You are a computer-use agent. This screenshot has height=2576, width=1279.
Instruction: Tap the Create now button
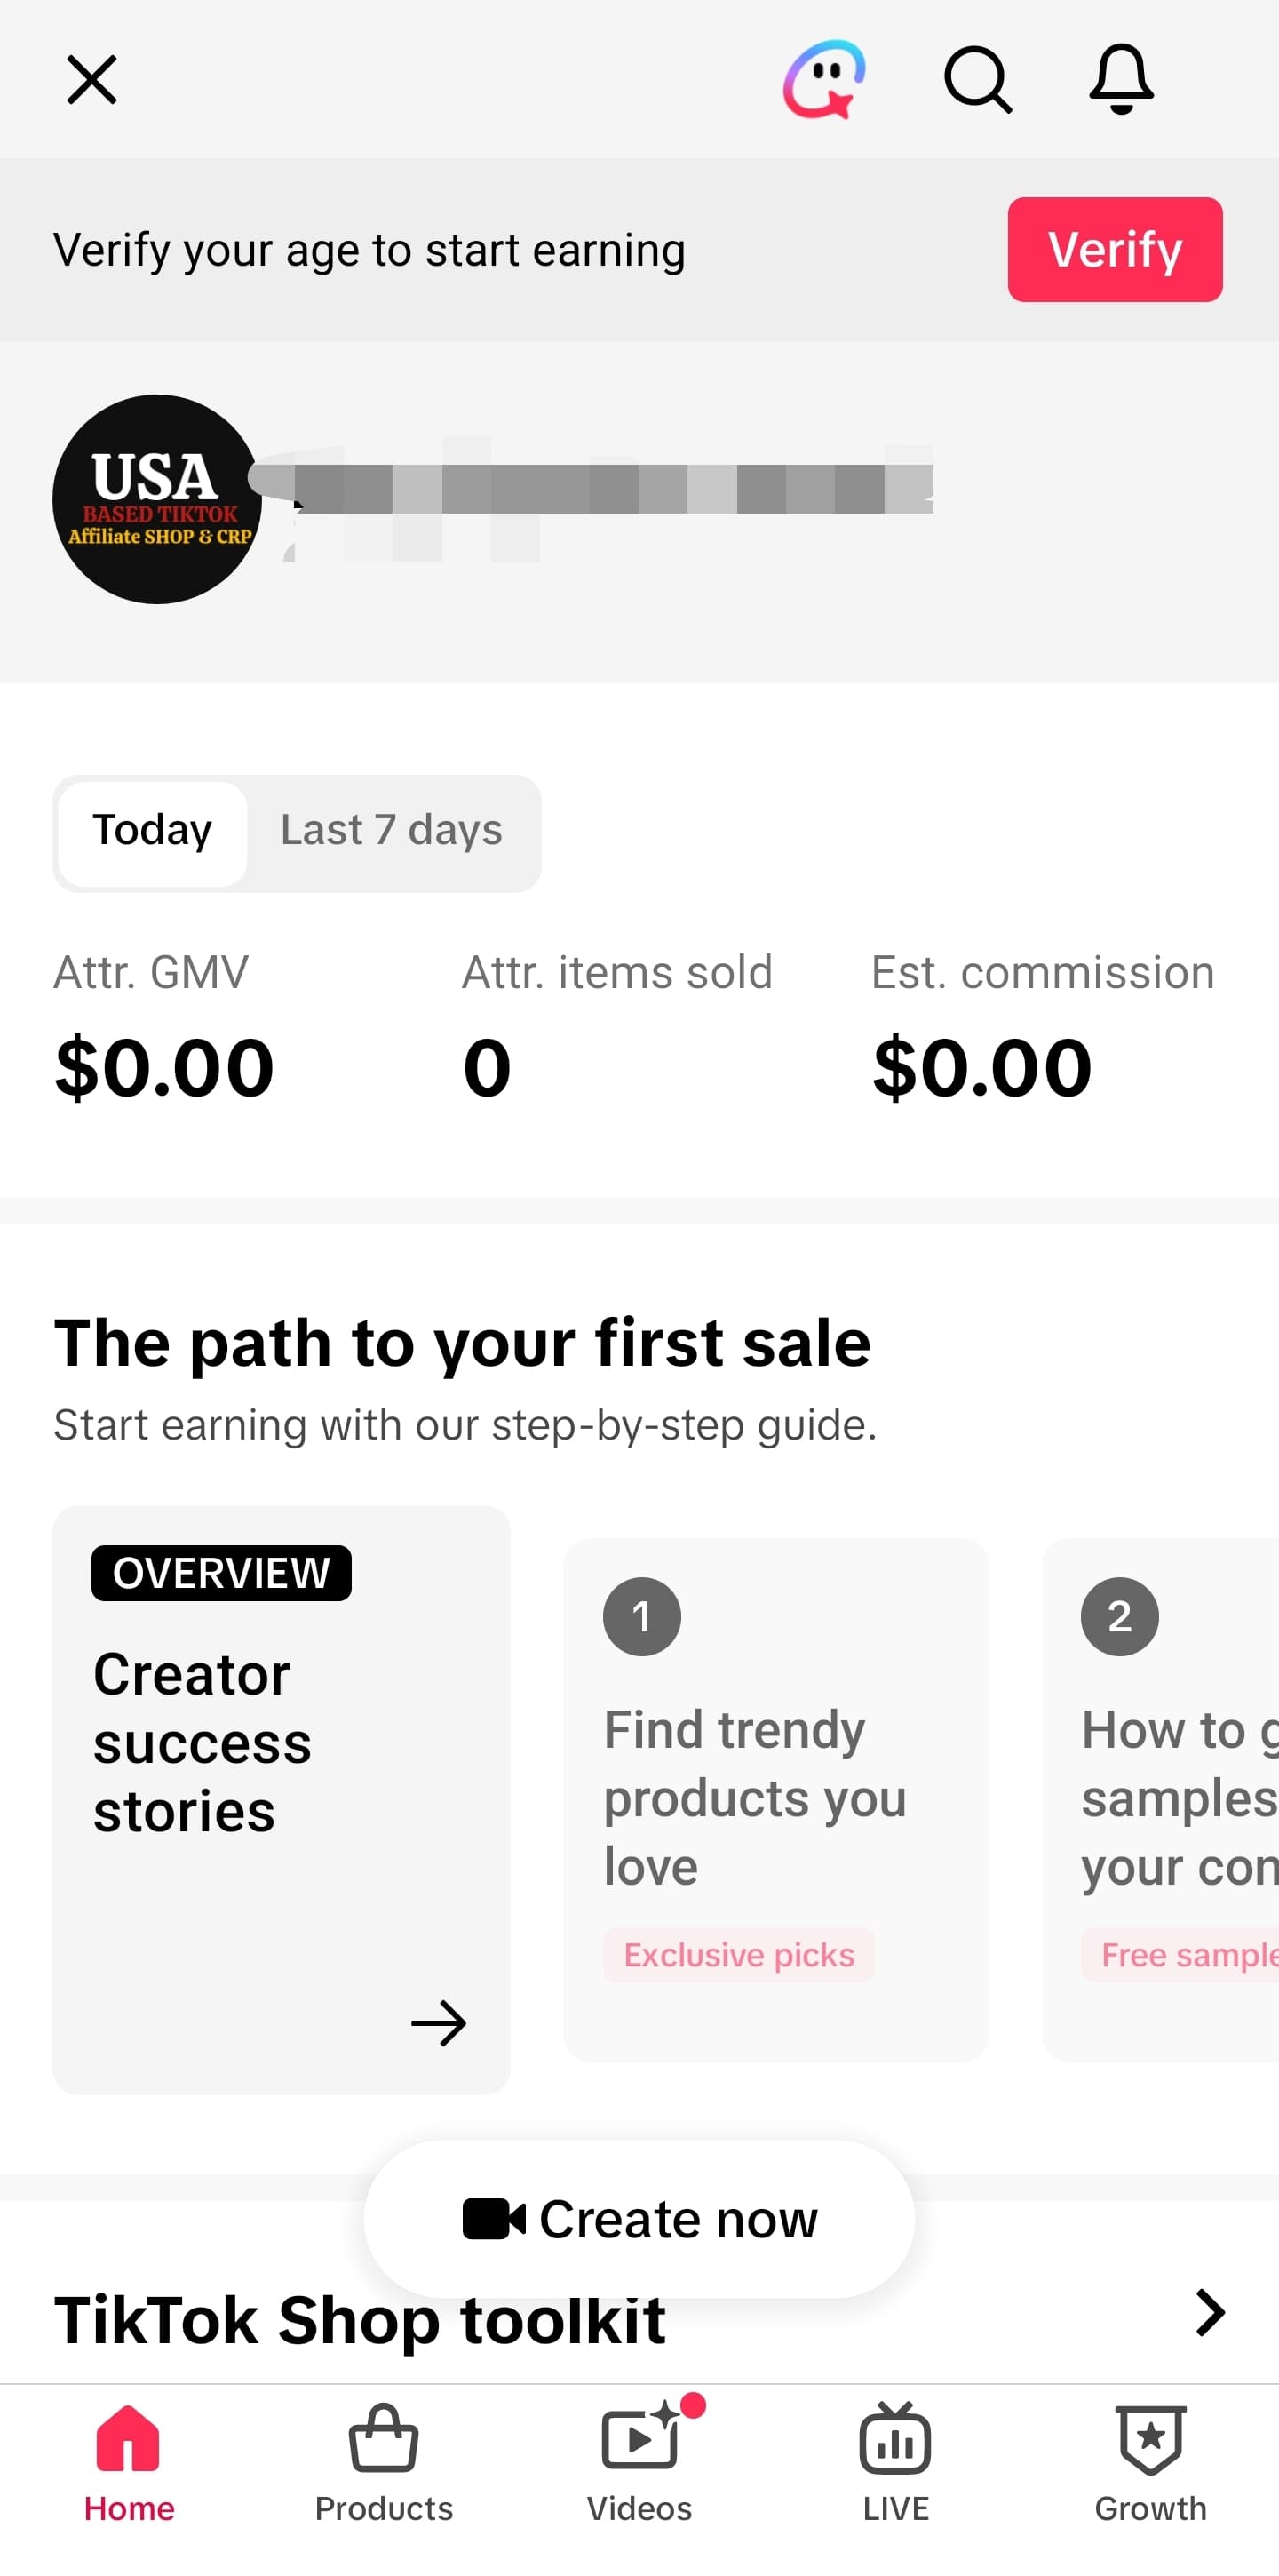[639, 2219]
